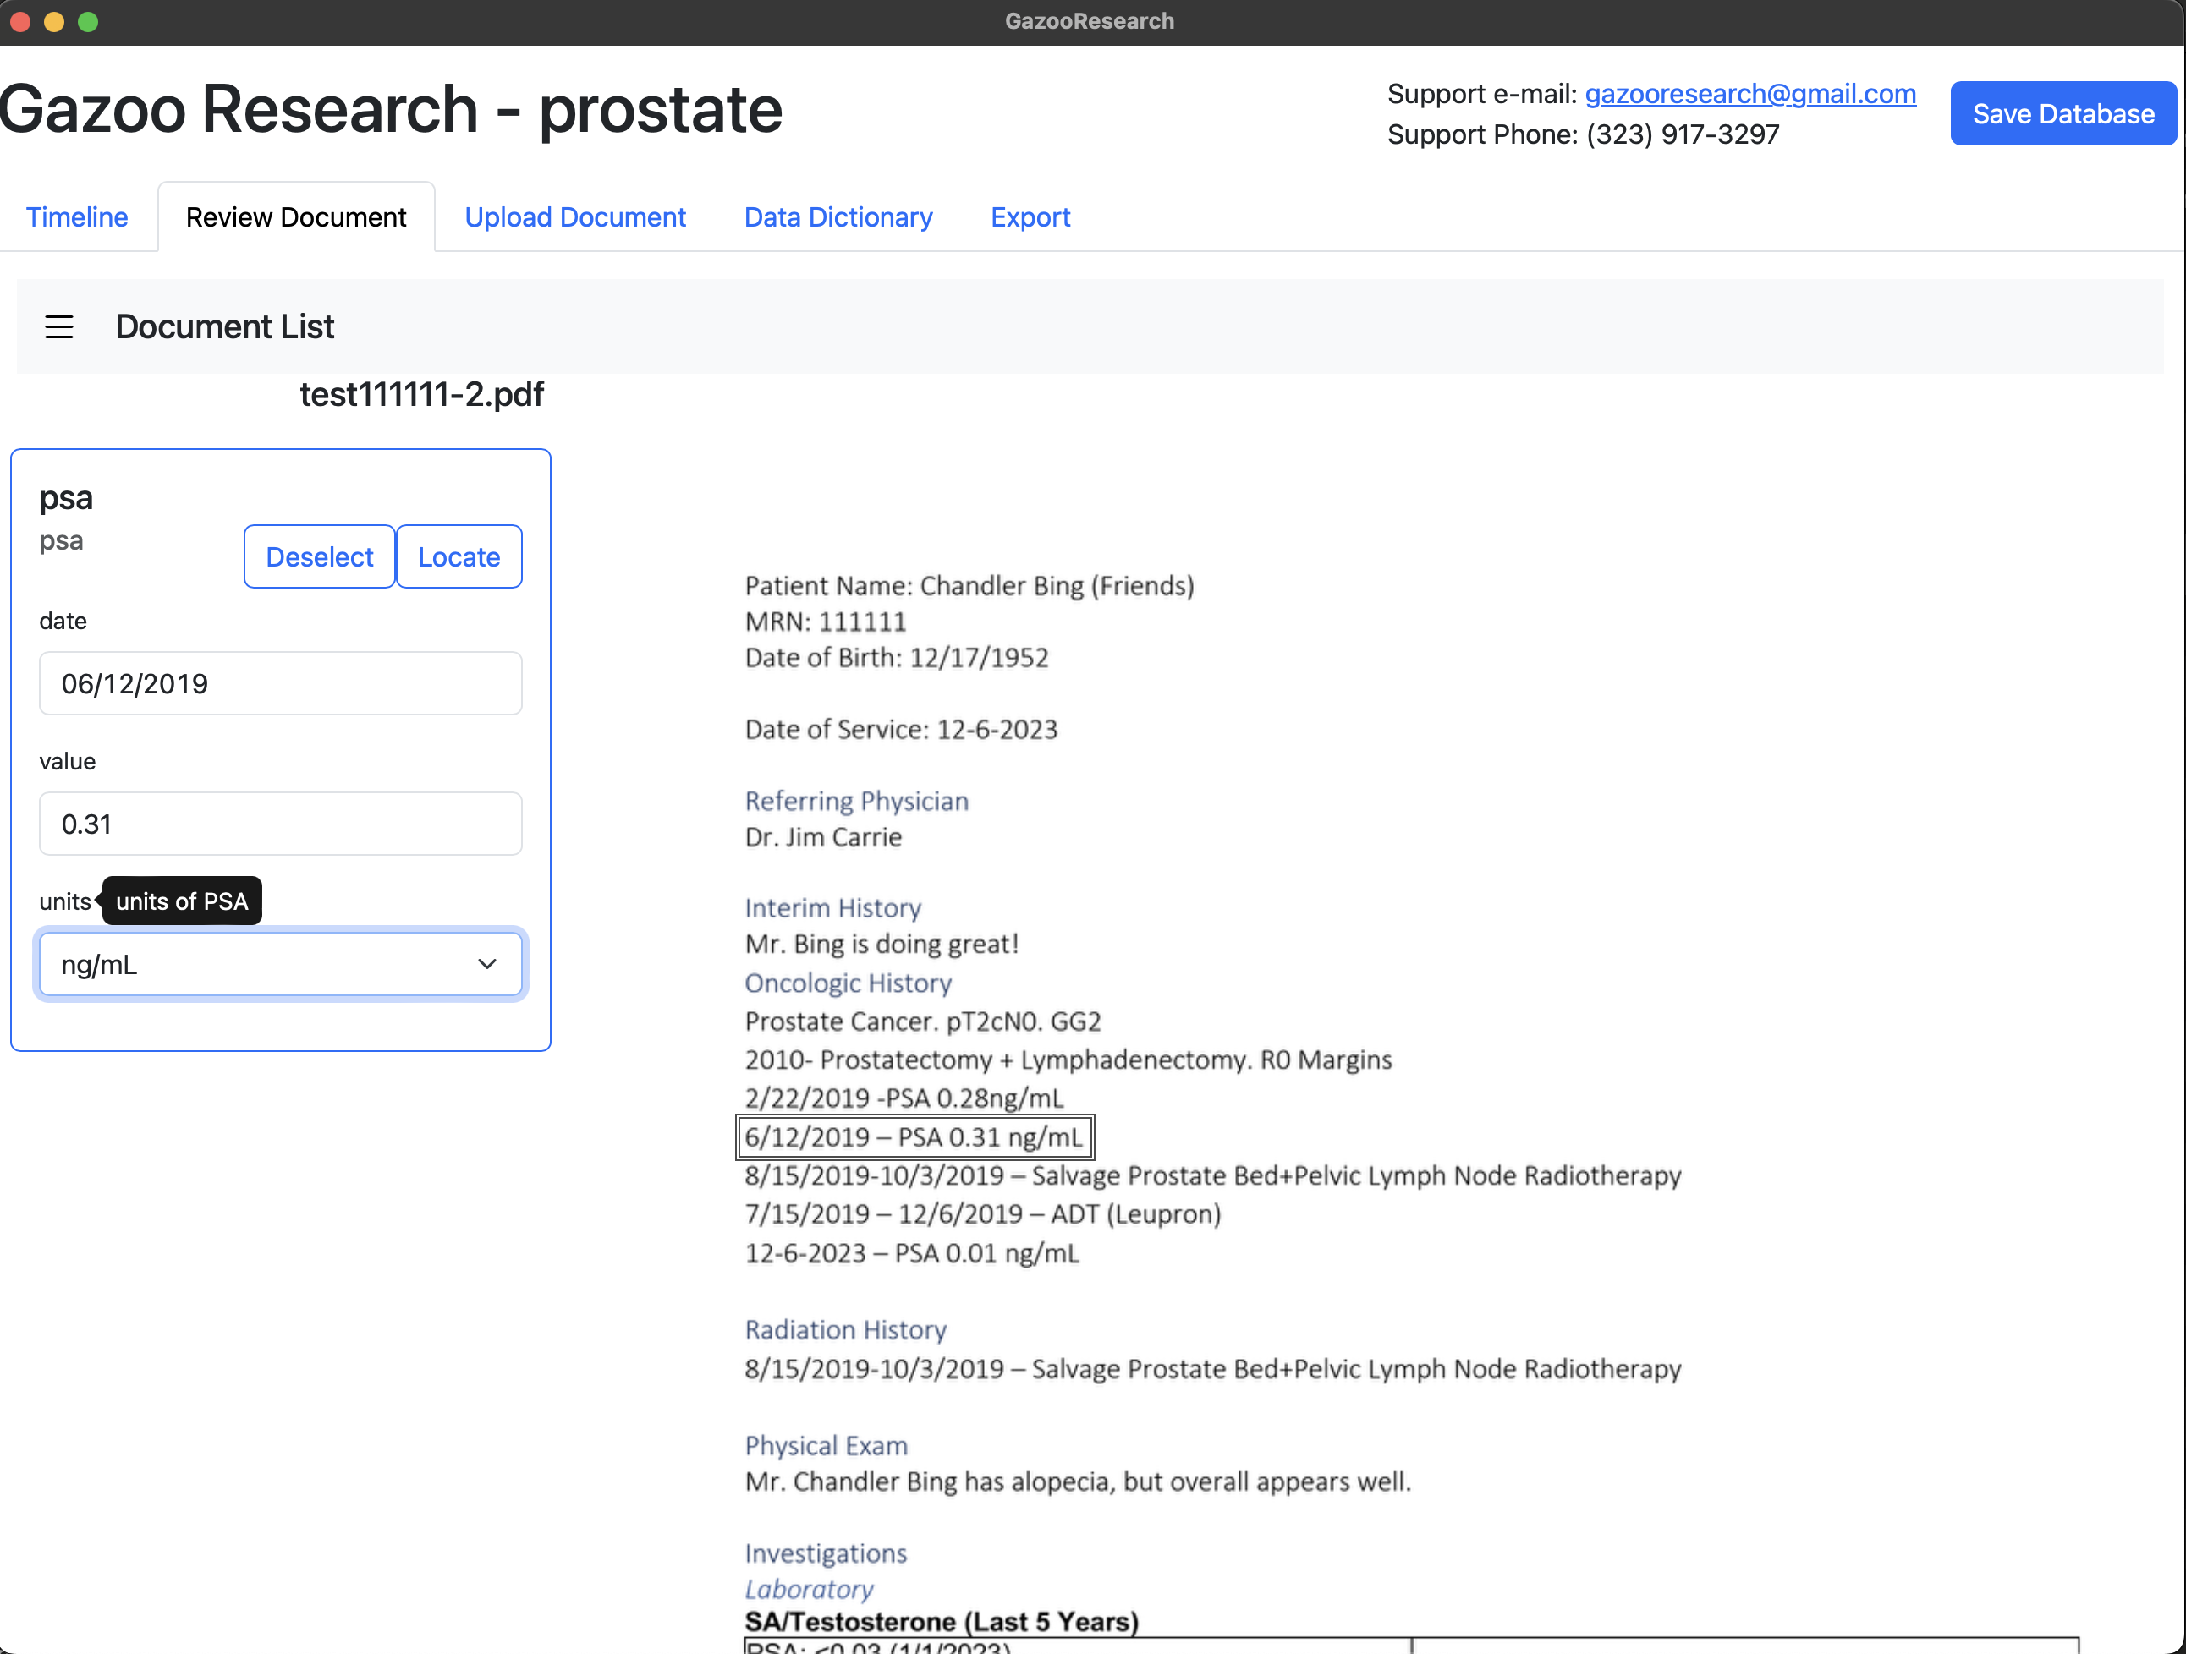Click the test111111-2.pdf document title
The width and height of the screenshot is (2186, 1654).
click(x=422, y=394)
